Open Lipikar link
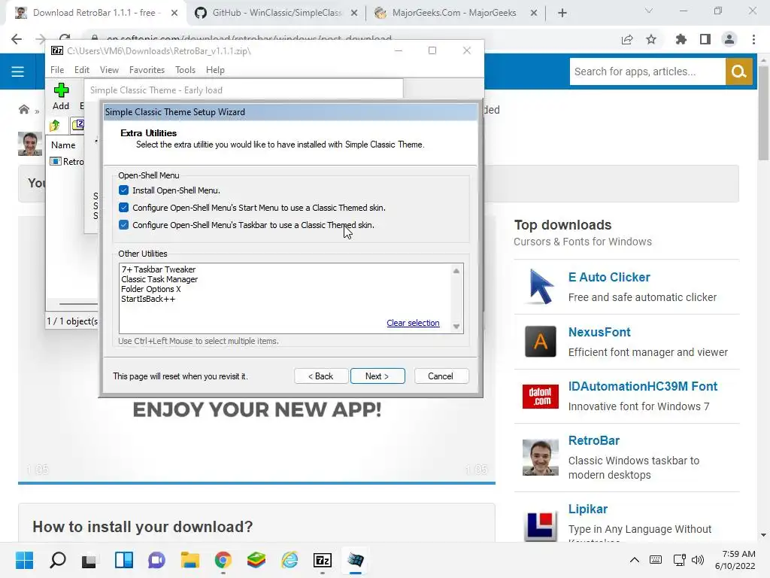Viewport: 770px width, 578px height. (x=588, y=510)
